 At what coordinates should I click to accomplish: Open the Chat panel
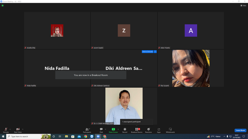pyautogui.click(x=101, y=130)
